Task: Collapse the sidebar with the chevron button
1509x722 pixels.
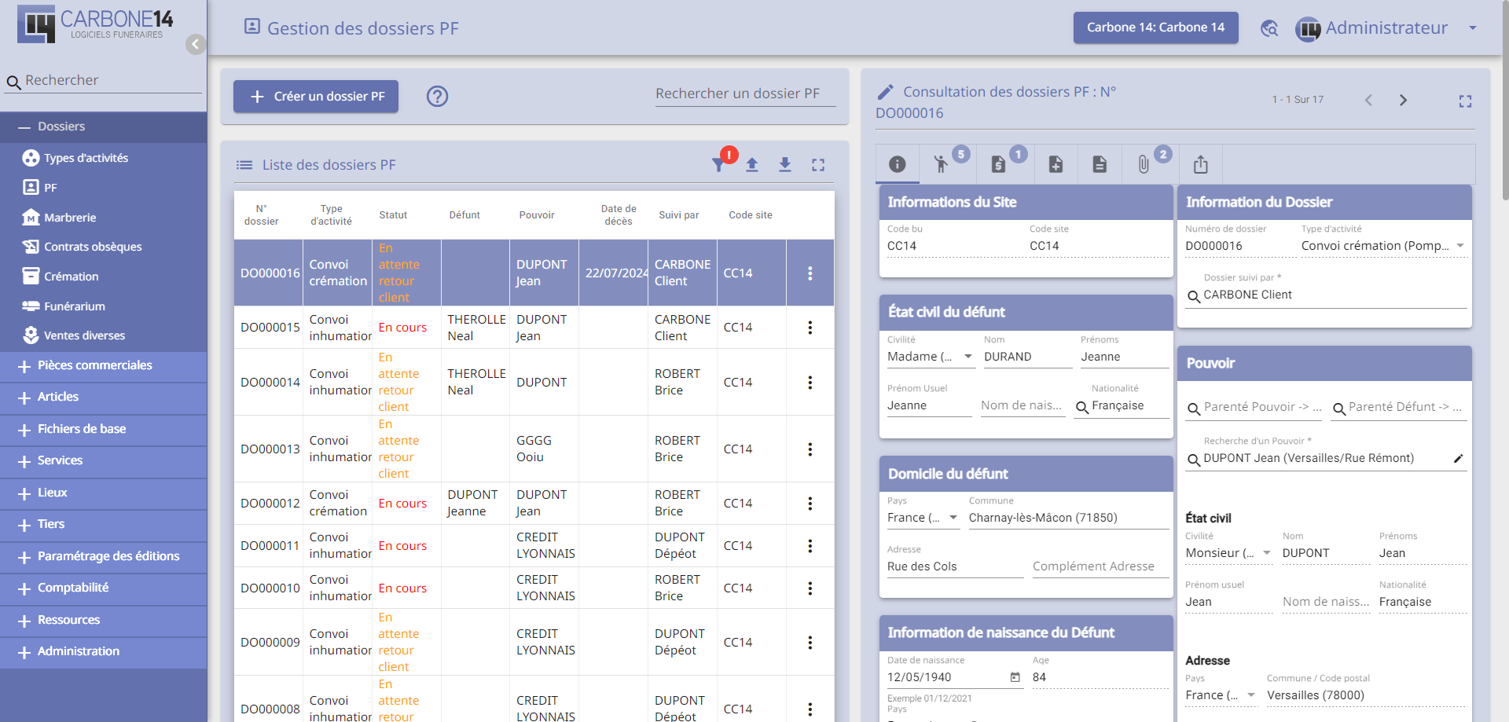Action: (196, 44)
